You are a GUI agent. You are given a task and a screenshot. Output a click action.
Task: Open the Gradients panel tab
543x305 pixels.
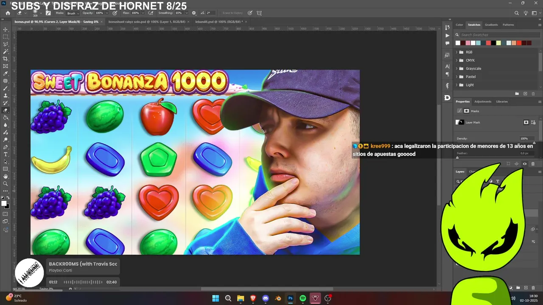491,25
